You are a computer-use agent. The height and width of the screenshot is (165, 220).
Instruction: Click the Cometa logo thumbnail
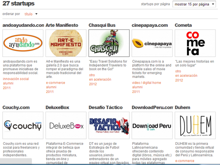click(195, 43)
